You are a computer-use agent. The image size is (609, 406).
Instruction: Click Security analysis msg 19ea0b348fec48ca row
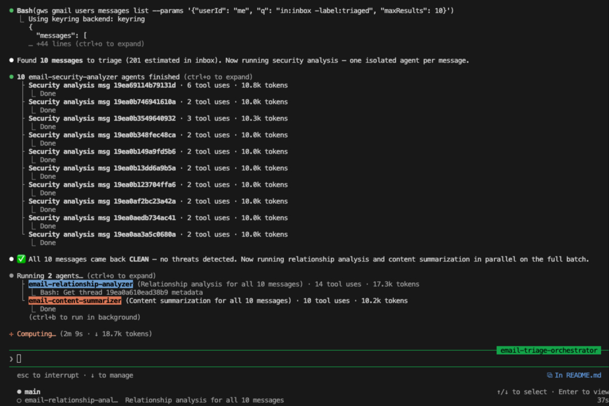(158, 135)
